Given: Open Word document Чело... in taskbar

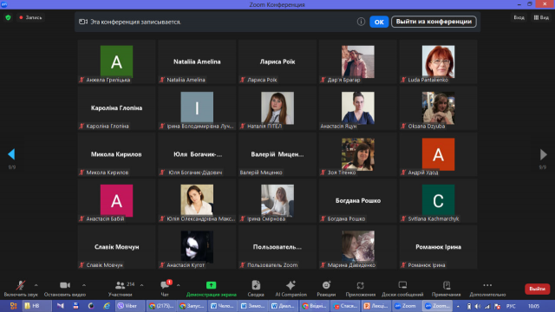Looking at the screenshot, I should 223,306.
